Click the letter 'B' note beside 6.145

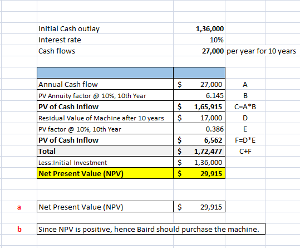click(245, 95)
